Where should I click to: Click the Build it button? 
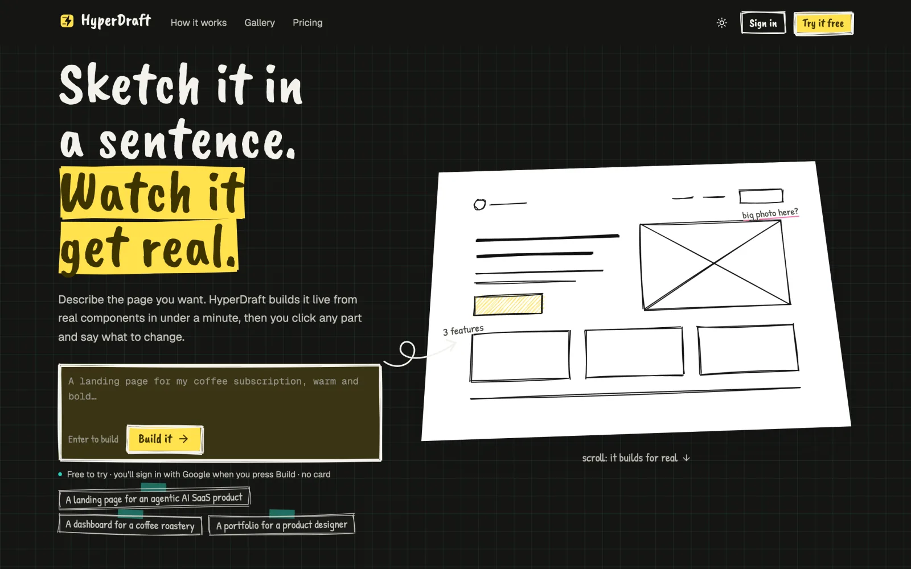point(165,439)
